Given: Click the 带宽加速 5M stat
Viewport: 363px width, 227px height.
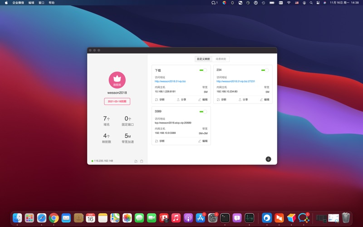Looking at the screenshot, I should (x=128, y=138).
